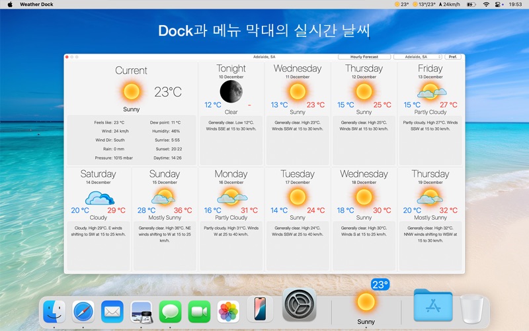
Task: Click Saturday cloudy icon
Action: click(99, 197)
